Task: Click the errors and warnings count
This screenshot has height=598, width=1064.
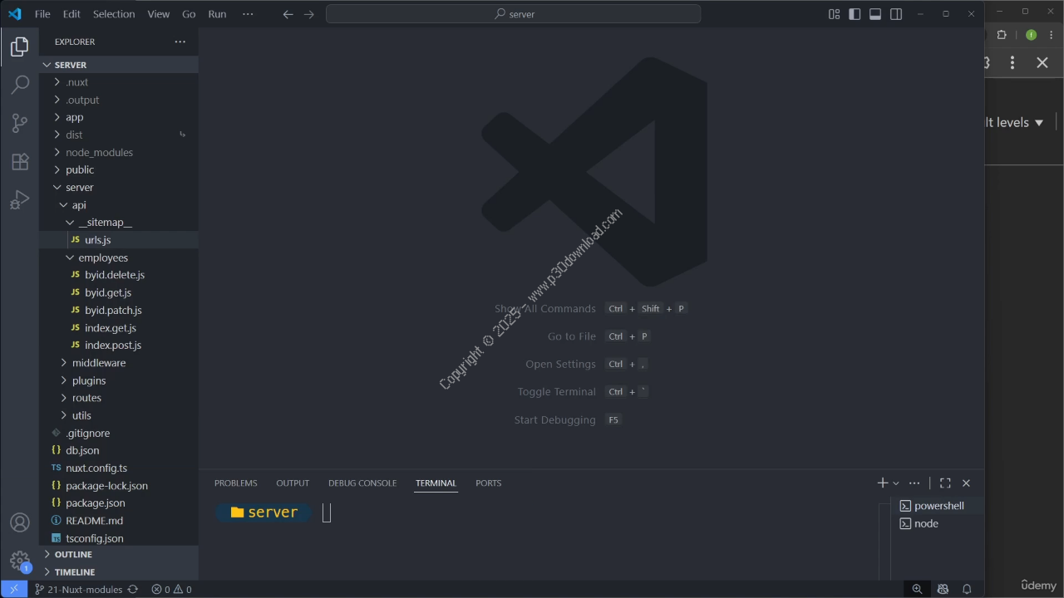Action: point(171,590)
